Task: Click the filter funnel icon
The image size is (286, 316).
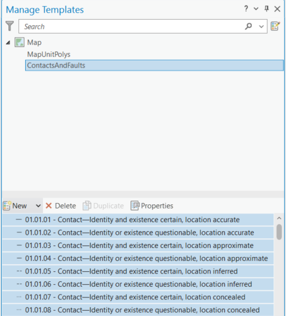Action: point(10,26)
